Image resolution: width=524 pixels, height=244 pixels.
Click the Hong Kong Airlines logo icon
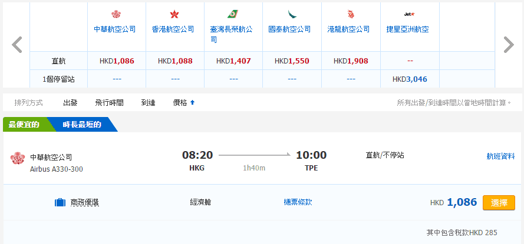pos(174,14)
